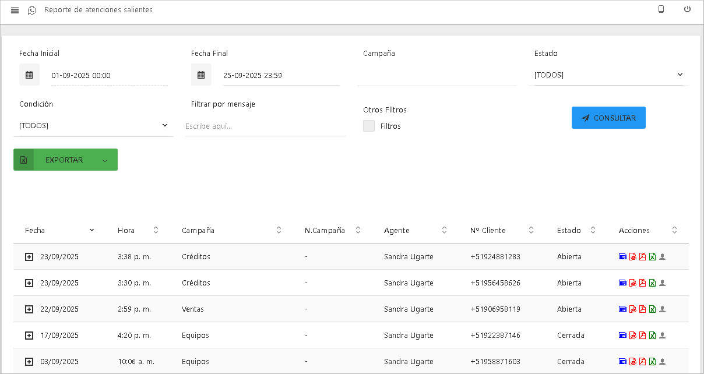704x374 pixels.
Task: Click PDF preview eye icon for +51956458626 row
Action: [632, 283]
